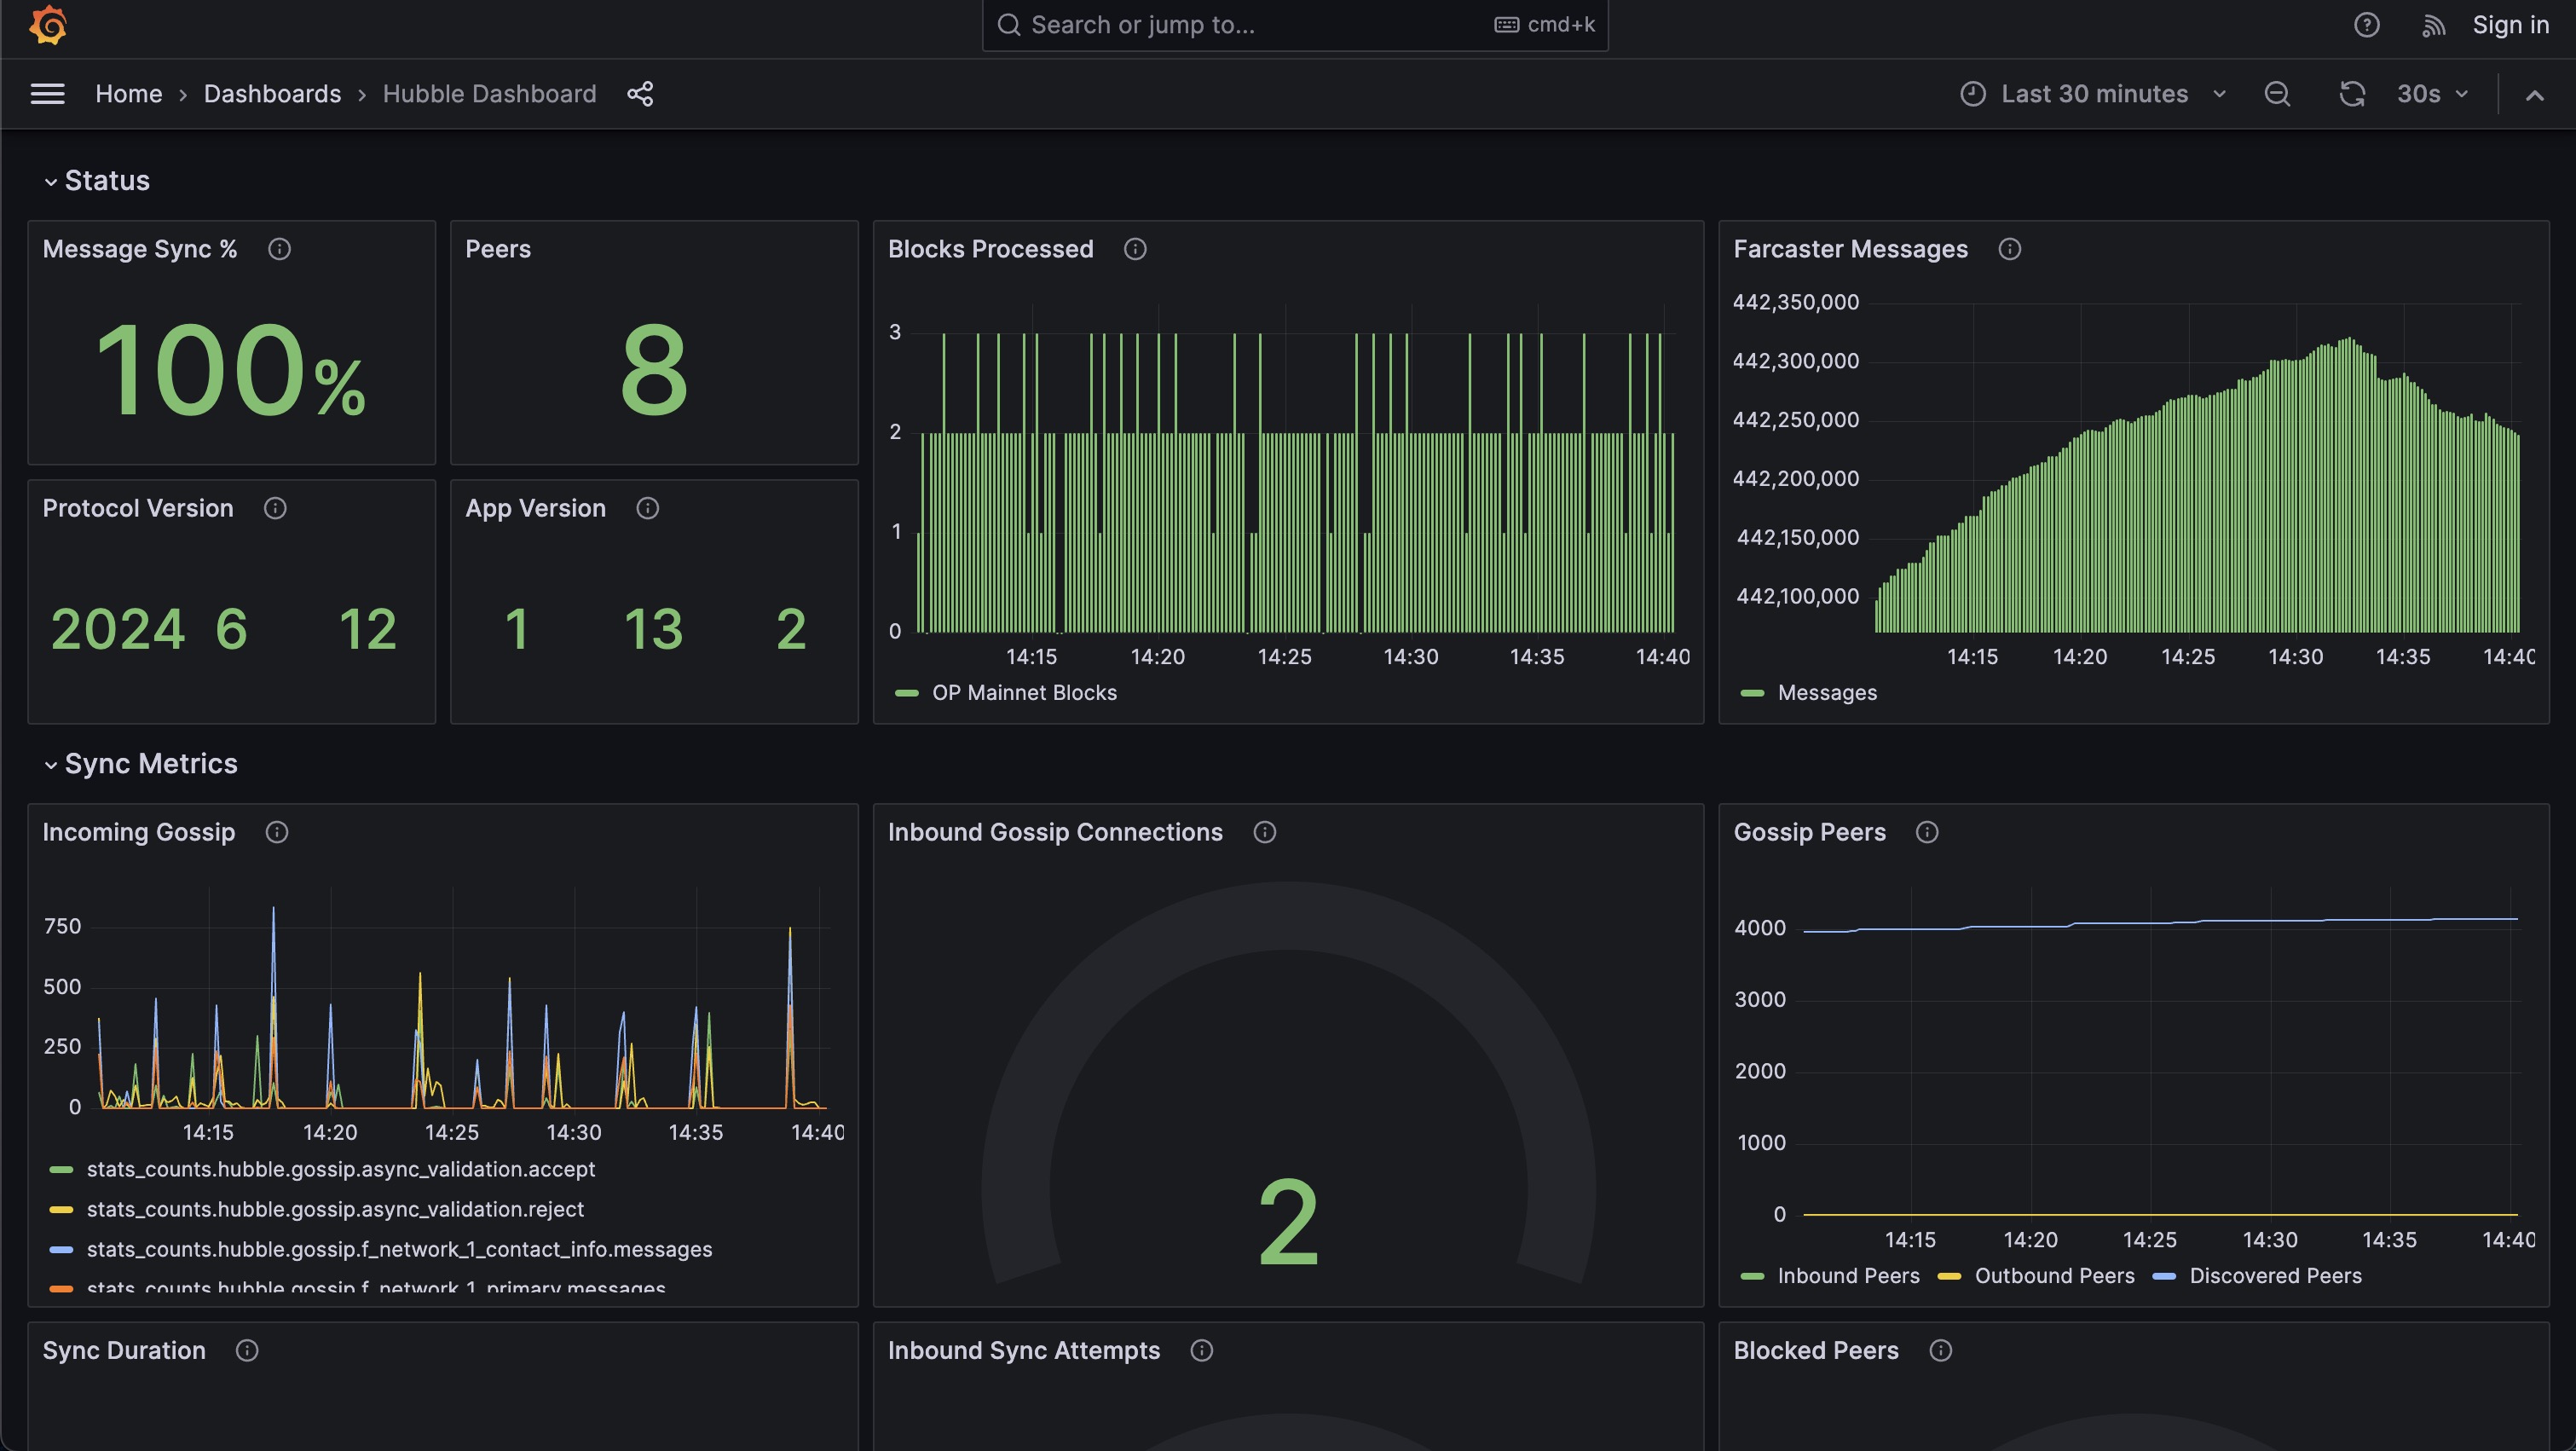
Task: Click info icon next to Blocked Peers
Action: [1941, 1350]
